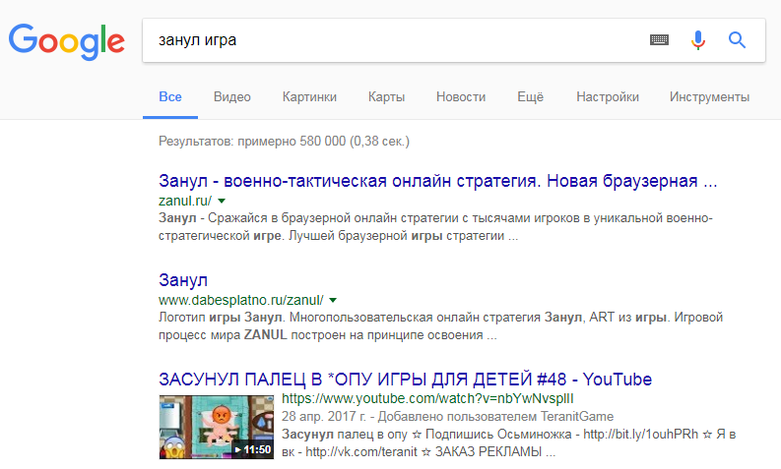Viewport: 781px width, 469px height.
Task: Click the YouTube video thumbnail marked 11:50
Action: point(216,428)
